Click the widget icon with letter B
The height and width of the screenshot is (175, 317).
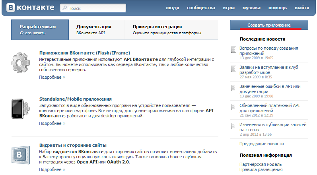(x=21, y=155)
